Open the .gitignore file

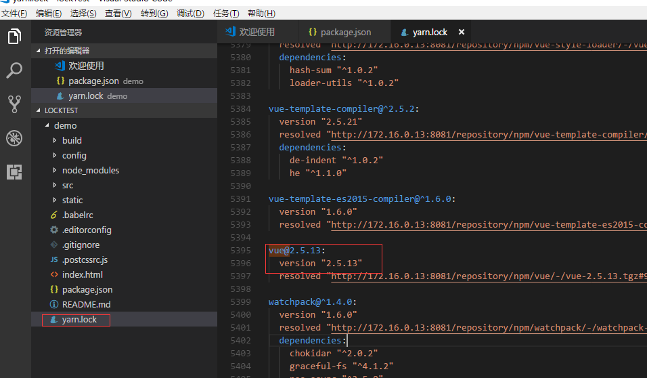pos(125,245)
